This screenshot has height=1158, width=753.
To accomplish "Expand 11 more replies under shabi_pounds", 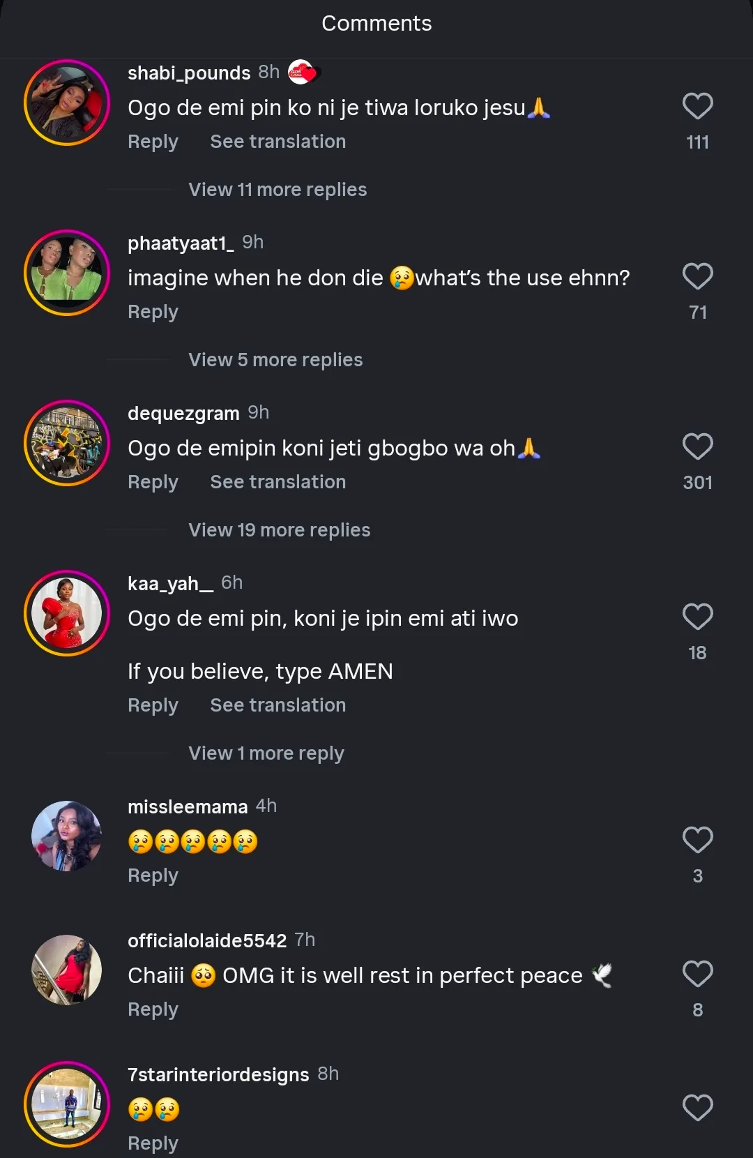I will tap(277, 190).
